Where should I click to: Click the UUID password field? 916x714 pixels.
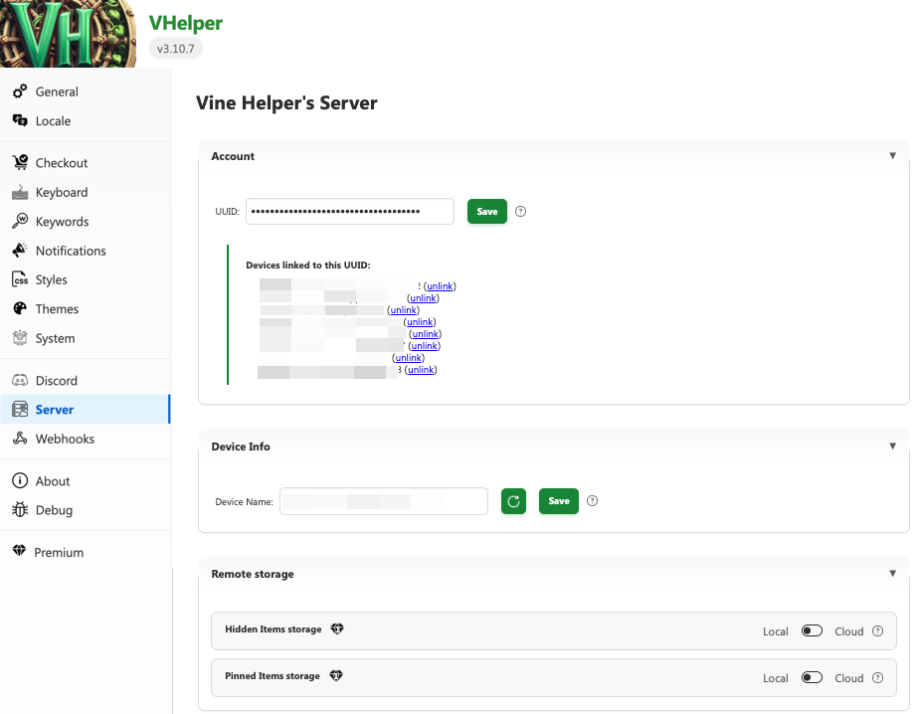pos(349,212)
